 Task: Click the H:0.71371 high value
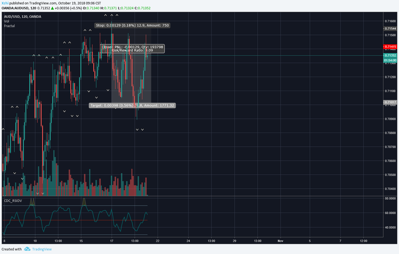click(x=109, y=8)
